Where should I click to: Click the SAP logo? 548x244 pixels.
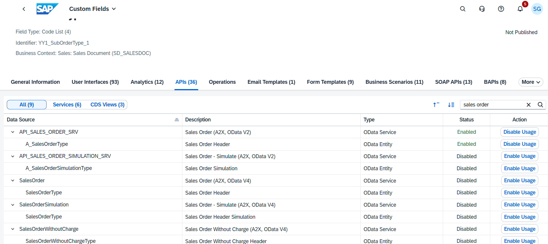tap(47, 9)
